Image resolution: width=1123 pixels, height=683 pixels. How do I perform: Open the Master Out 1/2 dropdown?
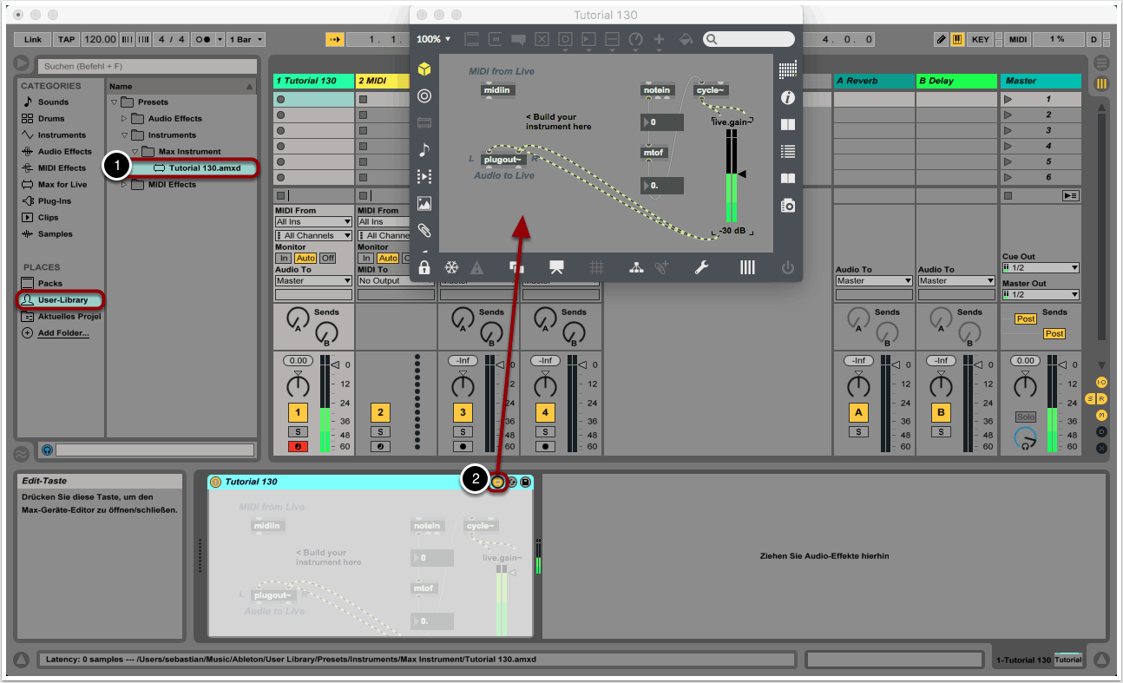(x=1040, y=295)
